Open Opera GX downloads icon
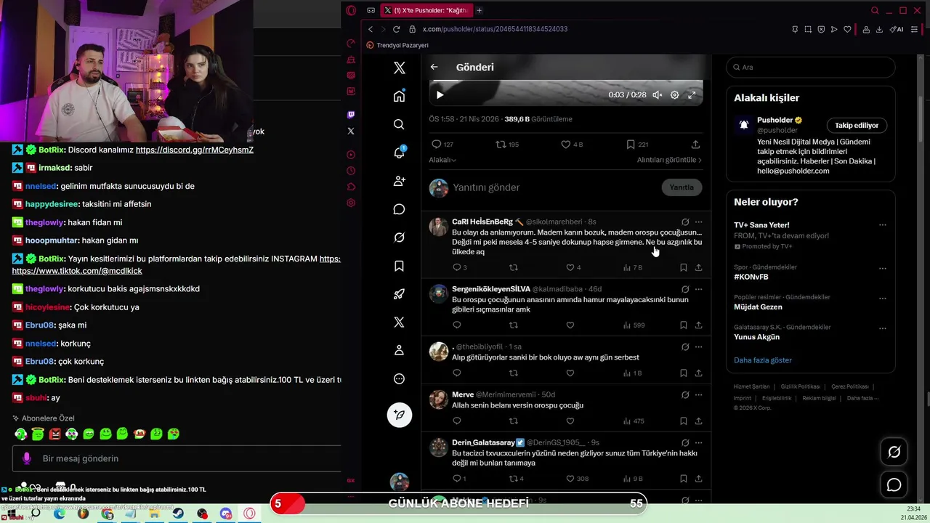930x523 pixels. (879, 29)
